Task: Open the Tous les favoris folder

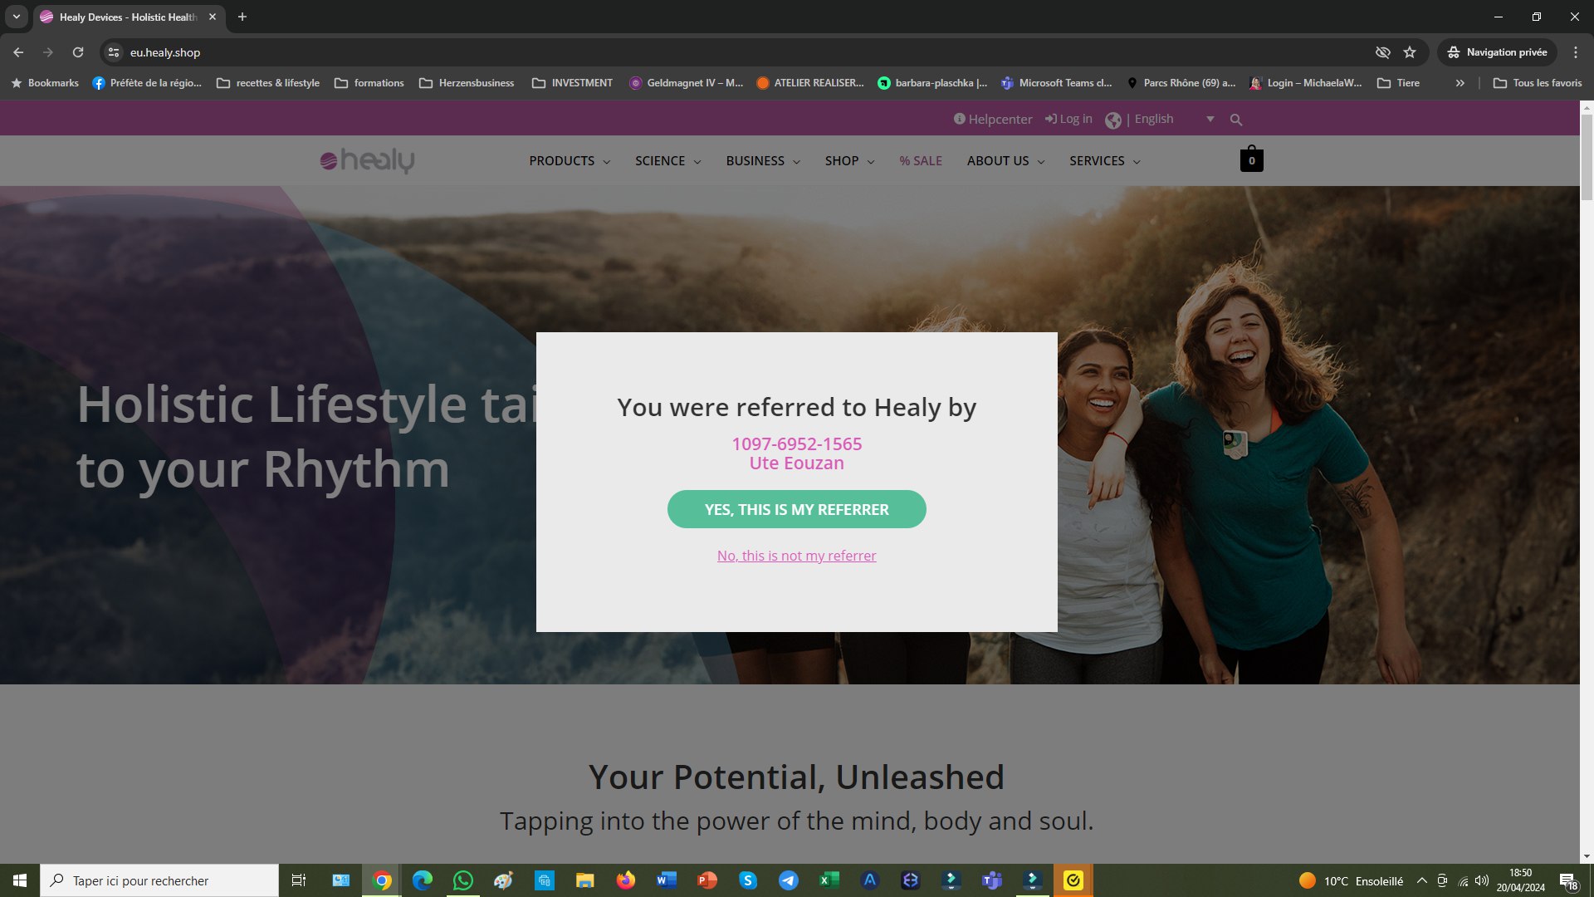Action: pos(1538,83)
